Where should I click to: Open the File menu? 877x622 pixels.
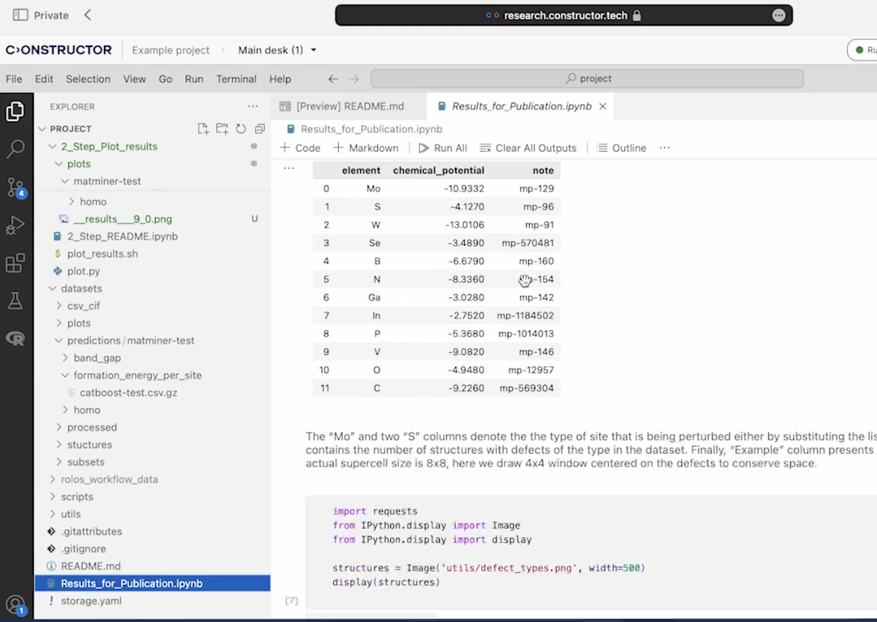coord(14,79)
